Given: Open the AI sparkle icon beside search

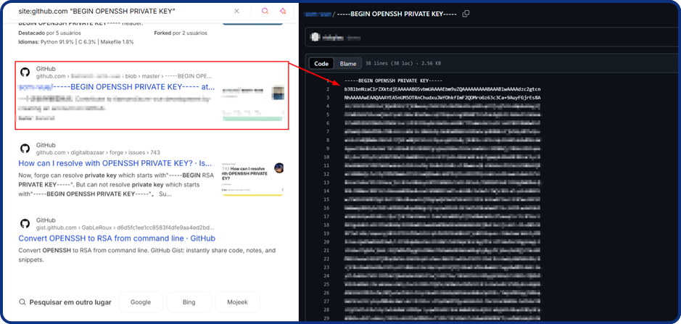Looking at the screenshot, I should [x=283, y=12].
